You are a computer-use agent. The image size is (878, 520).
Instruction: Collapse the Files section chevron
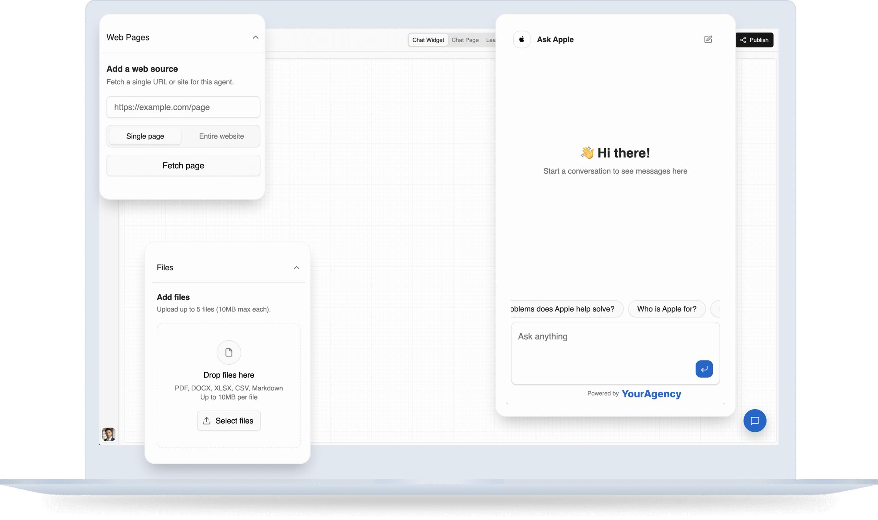[296, 267]
